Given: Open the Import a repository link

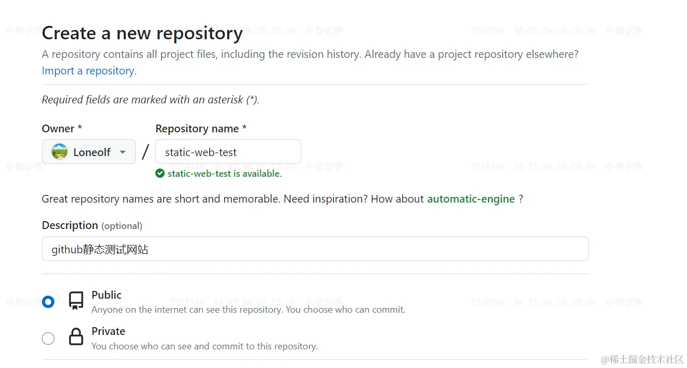Looking at the screenshot, I should coord(89,71).
